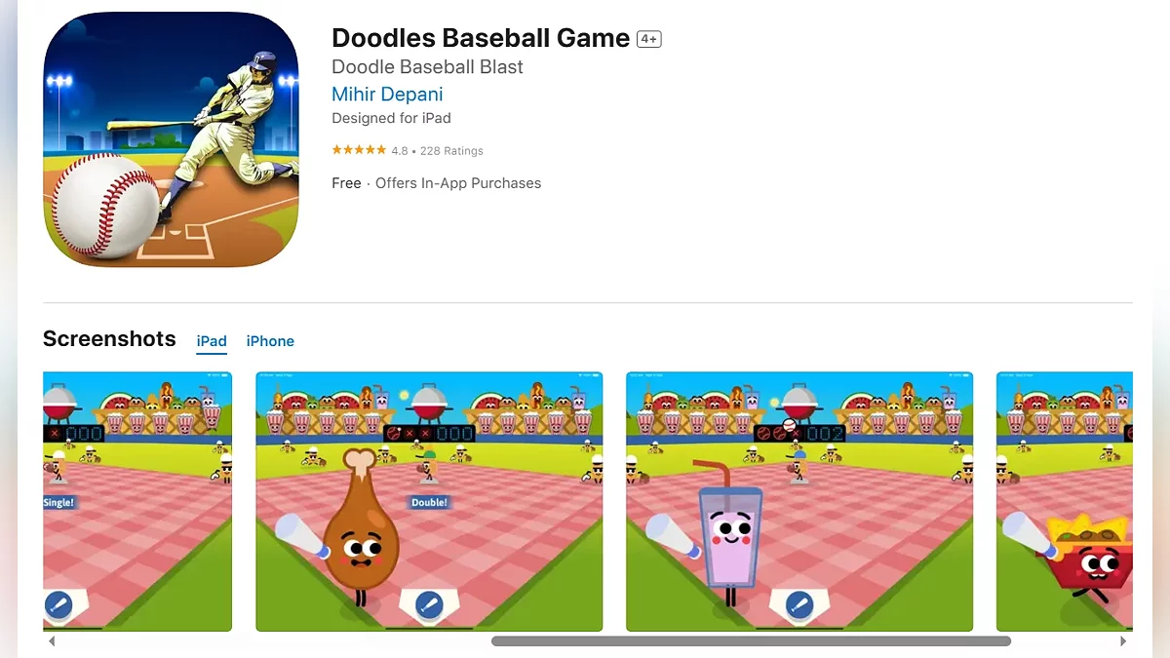The image size is (1170, 658).
Task: Switch to the iPhone screenshots tab
Action: 270,341
